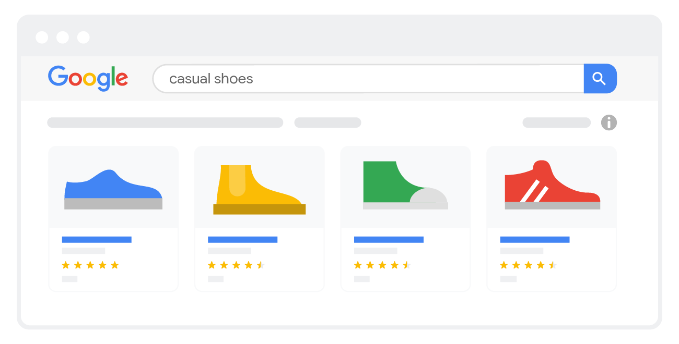This screenshot has height=344, width=679.
Task: Click the star rating under red sneaker
Action: [528, 265]
